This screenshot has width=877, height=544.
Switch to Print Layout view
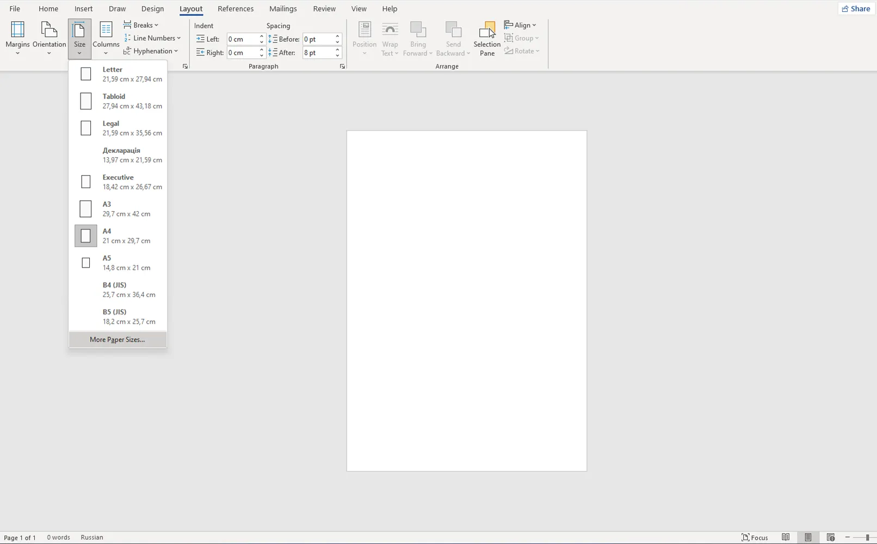[808, 537]
